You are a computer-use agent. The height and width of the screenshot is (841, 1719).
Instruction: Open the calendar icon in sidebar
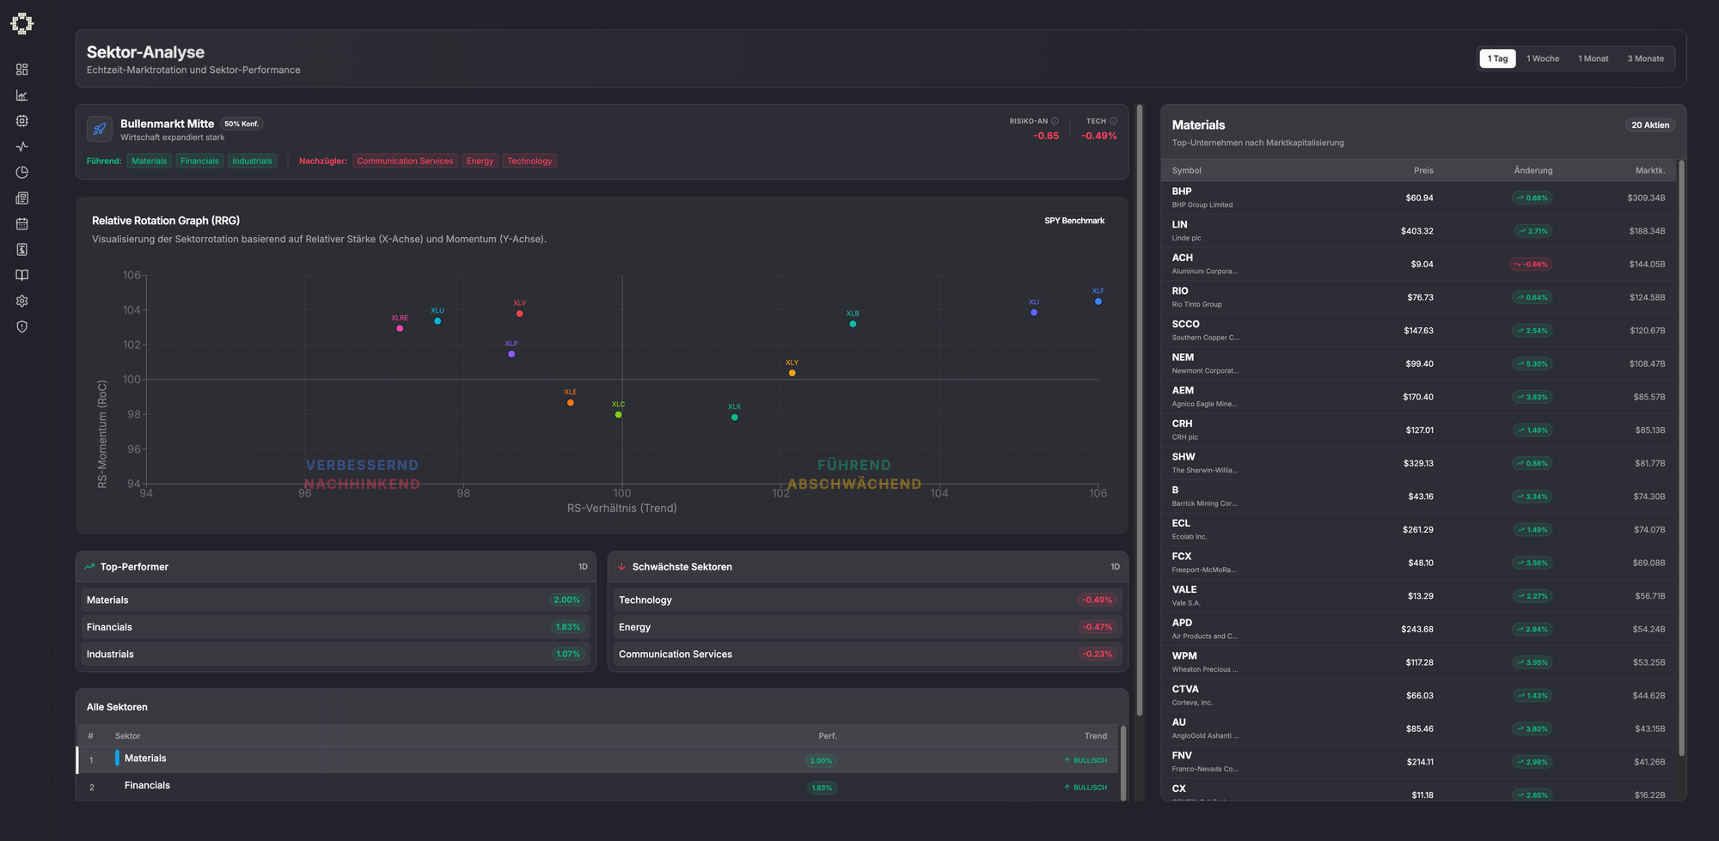[x=22, y=224]
